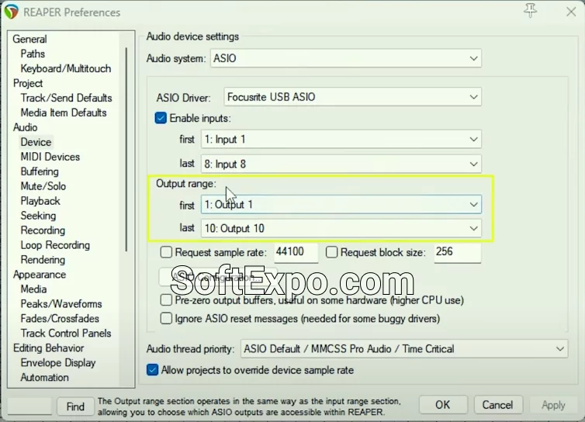Expand the ASIO Driver dropdown
This screenshot has height=422, width=585.
point(352,97)
